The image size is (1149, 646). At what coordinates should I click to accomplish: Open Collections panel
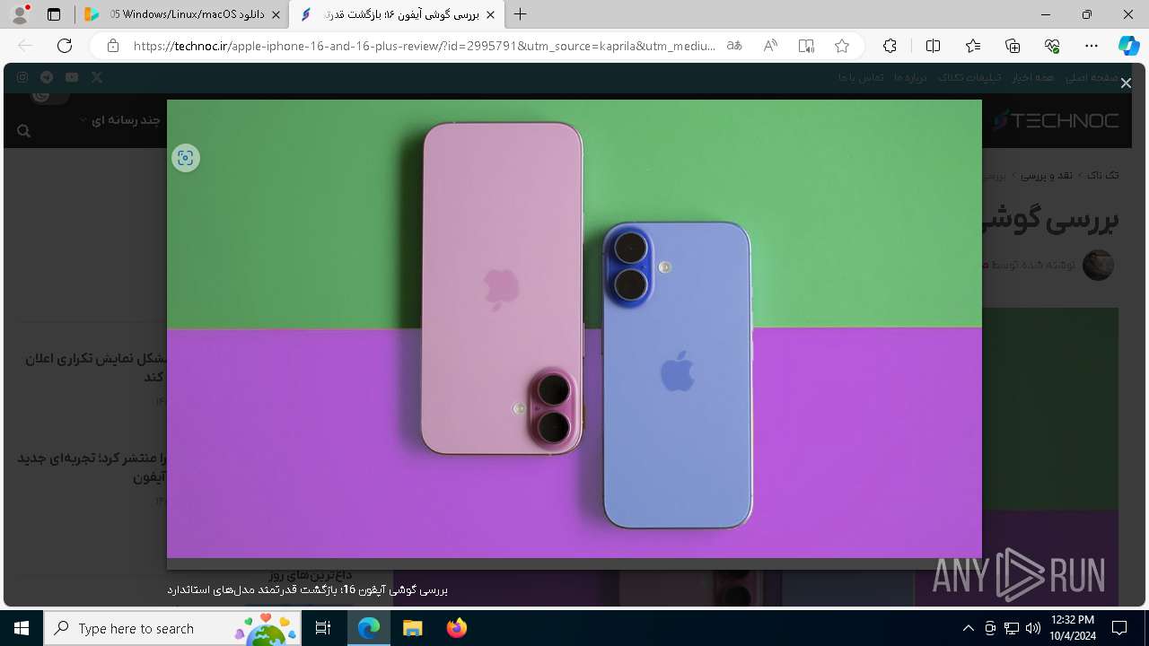pyautogui.click(x=1013, y=46)
